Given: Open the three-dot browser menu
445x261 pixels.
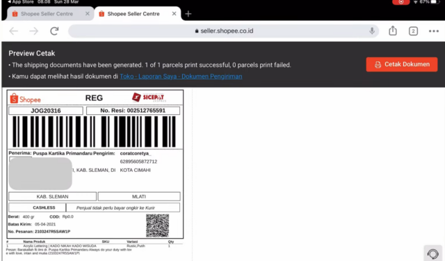Looking at the screenshot, I should (434, 31).
